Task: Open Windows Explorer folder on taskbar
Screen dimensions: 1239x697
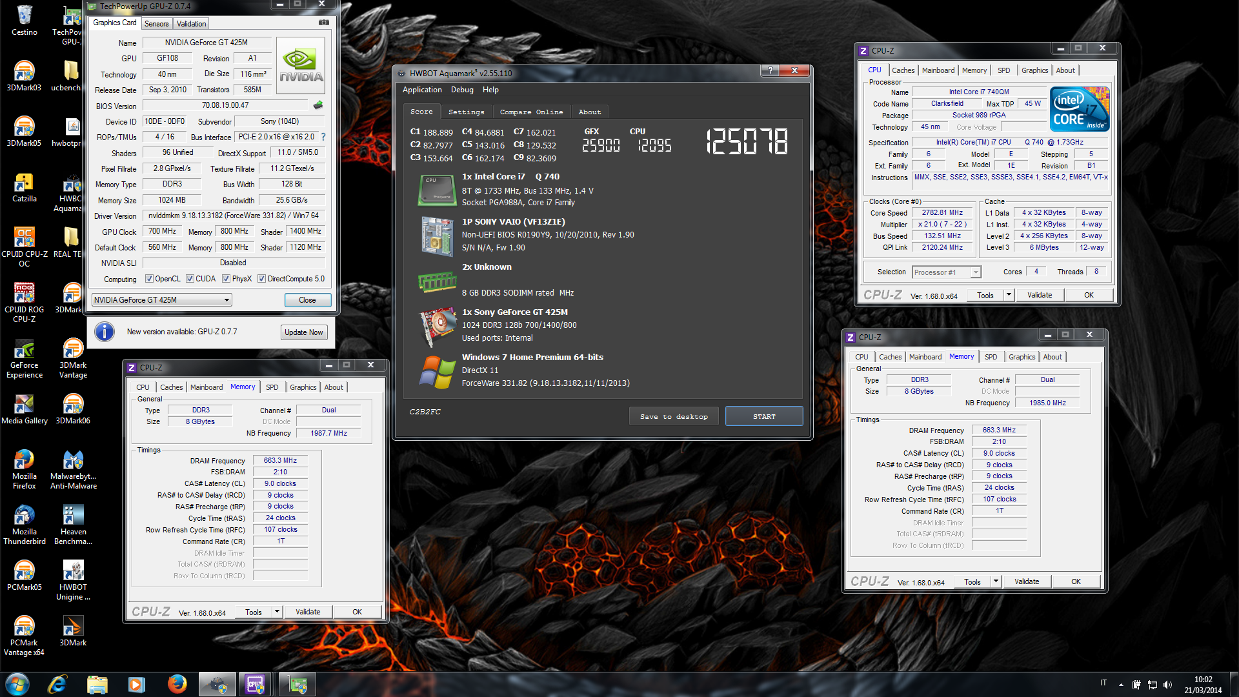Action: pos(97,684)
